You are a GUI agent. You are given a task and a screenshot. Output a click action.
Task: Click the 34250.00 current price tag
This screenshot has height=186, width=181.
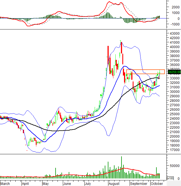(x=174, y=72)
